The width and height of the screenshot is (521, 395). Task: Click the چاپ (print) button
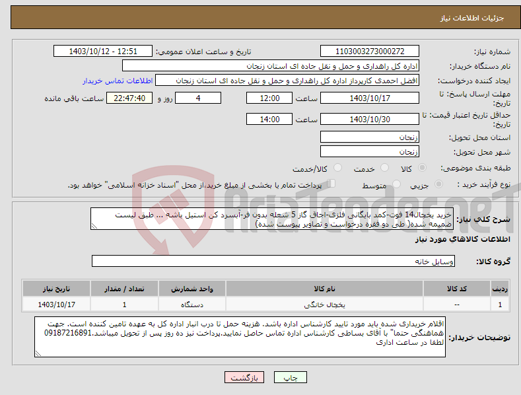click(x=291, y=377)
